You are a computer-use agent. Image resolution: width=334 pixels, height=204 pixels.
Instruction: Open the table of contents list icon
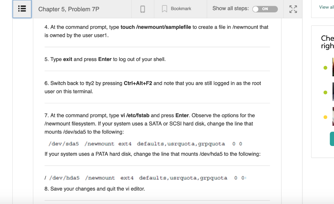click(x=22, y=9)
